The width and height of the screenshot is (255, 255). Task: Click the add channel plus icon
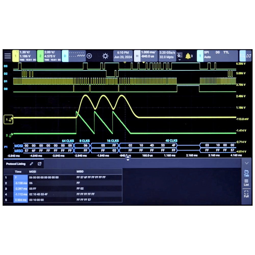pyautogui.click(x=89, y=56)
